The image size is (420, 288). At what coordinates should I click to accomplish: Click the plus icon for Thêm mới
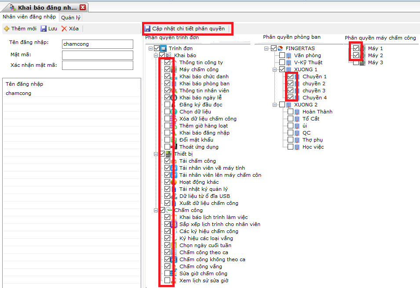(x=7, y=29)
